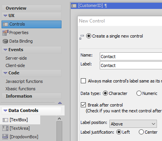The width and height of the screenshot is (162, 141).
Task: Click icon beside Create a single new control
Action: (x=82, y=37)
